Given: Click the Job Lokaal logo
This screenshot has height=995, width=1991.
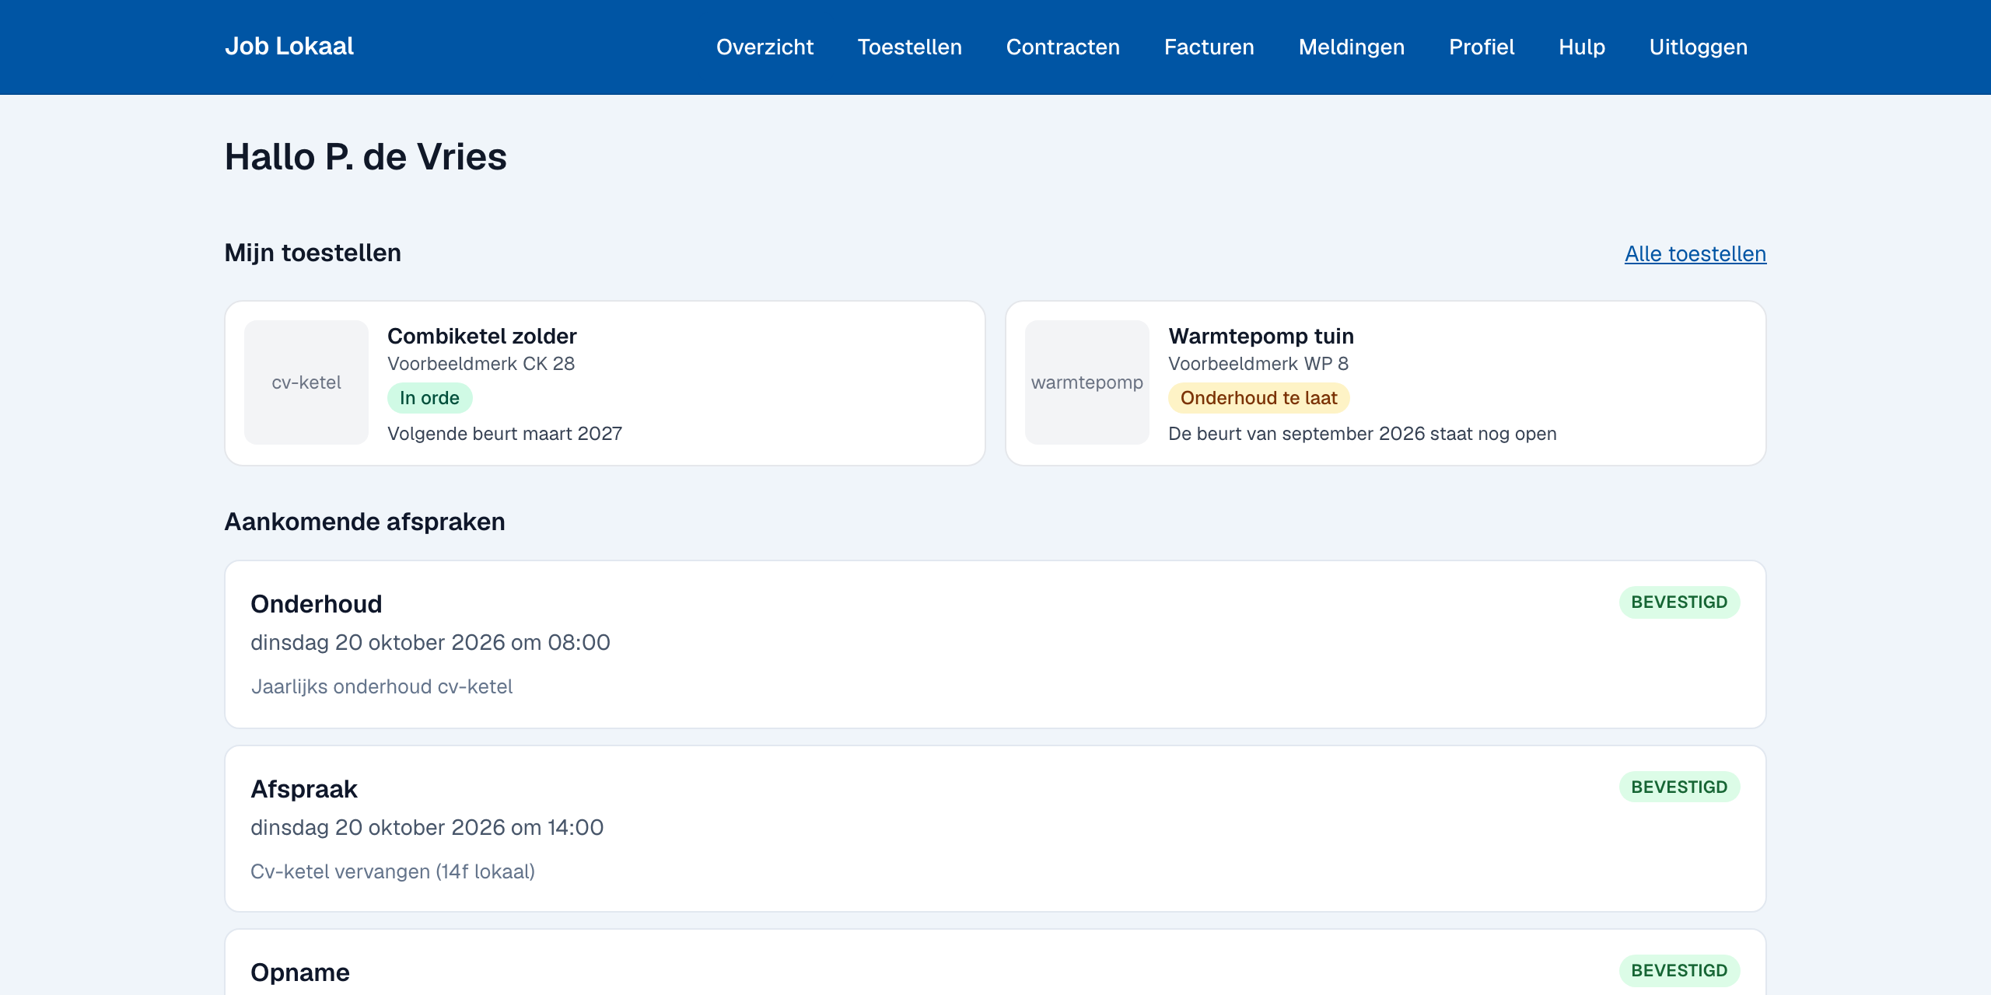Looking at the screenshot, I should [x=289, y=47].
